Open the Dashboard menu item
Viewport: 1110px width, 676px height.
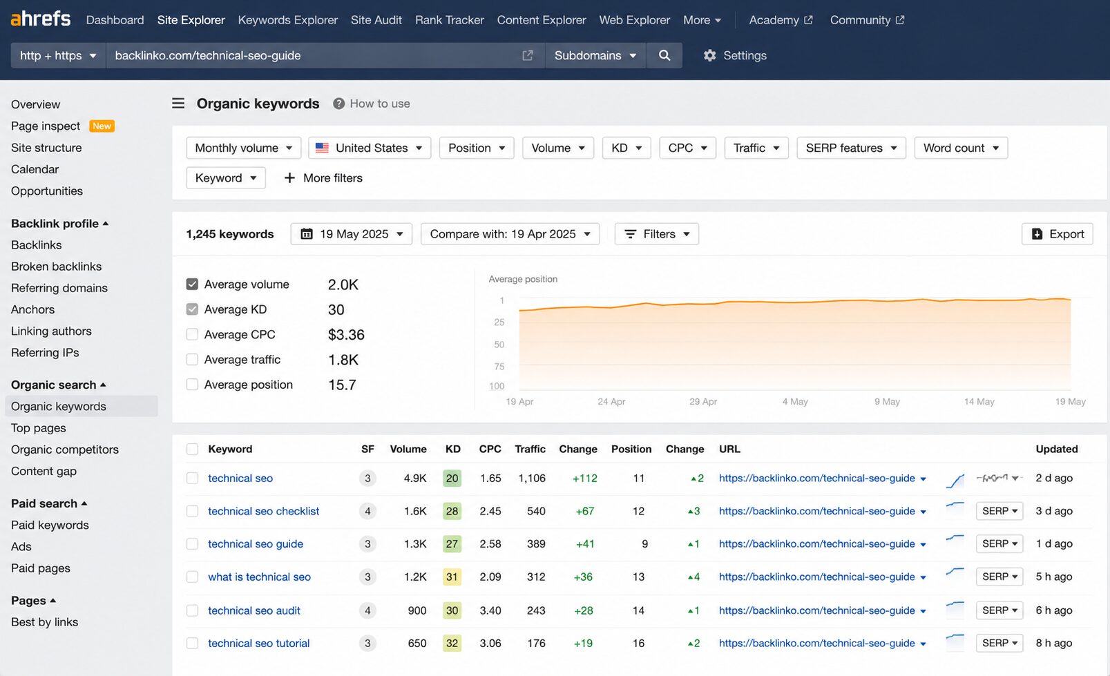[x=115, y=20]
